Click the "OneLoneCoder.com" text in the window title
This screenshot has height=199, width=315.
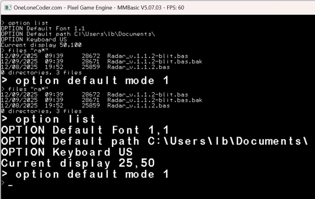38,7
